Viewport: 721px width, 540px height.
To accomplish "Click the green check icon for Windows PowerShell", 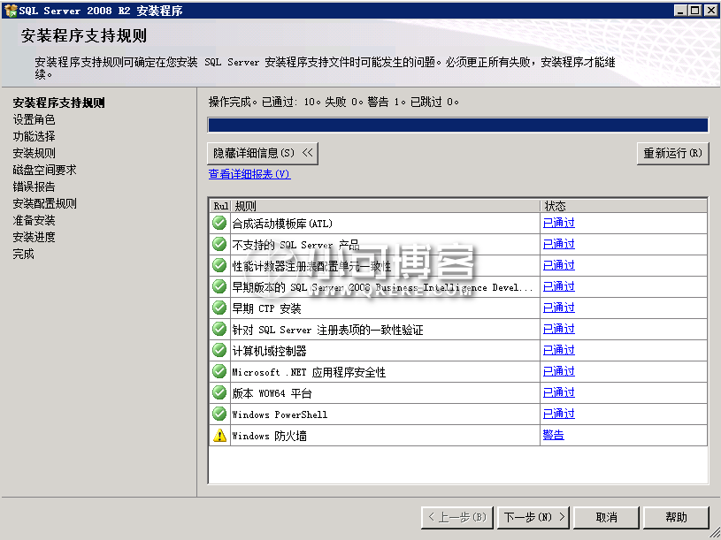I will tap(219, 415).
